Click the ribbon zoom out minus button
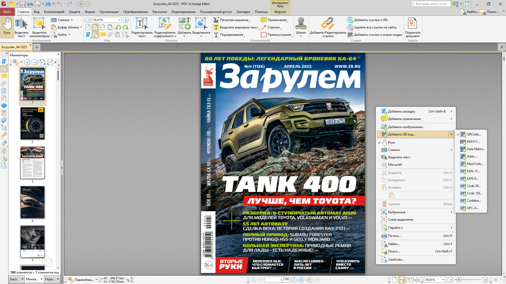This screenshot has width=506, height=284. (x=88, y=20)
